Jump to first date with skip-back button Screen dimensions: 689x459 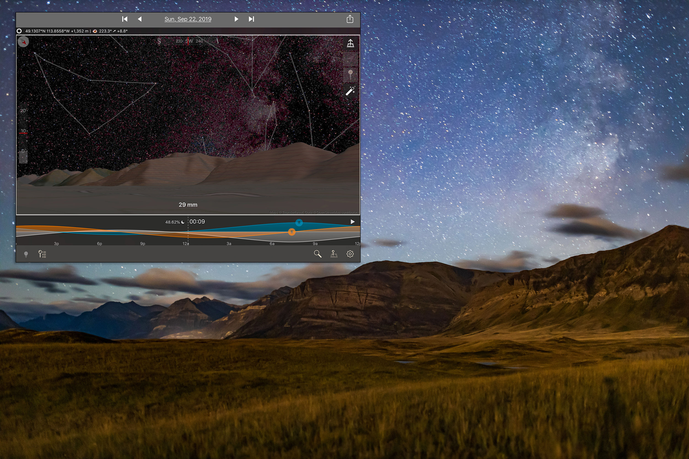(x=125, y=19)
